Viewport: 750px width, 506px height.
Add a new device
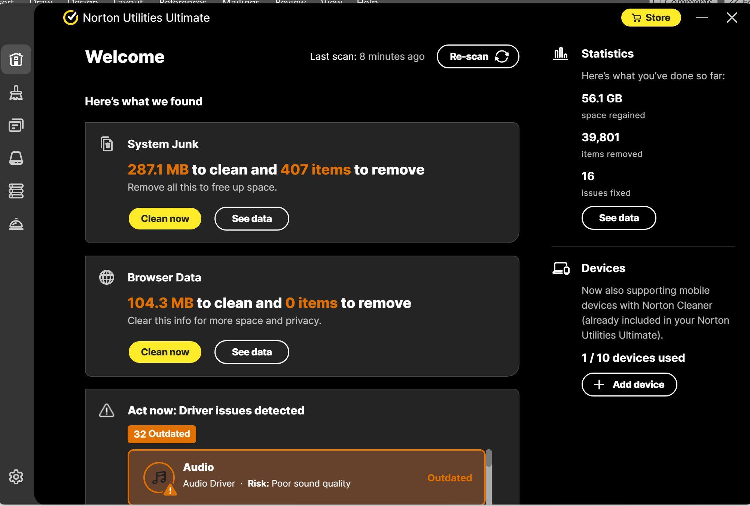coord(629,385)
